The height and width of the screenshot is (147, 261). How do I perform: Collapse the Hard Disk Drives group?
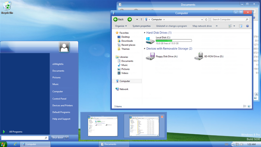144,33
